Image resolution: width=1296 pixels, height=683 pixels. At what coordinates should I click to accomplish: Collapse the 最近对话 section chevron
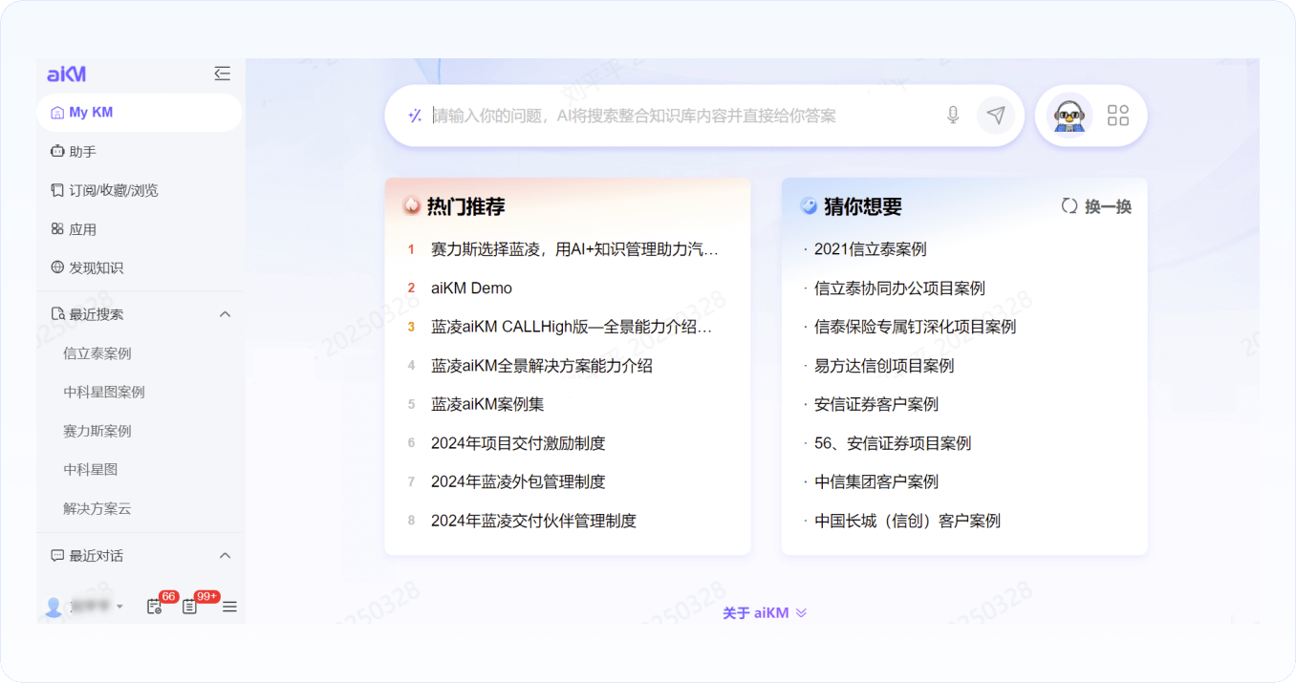tap(226, 556)
